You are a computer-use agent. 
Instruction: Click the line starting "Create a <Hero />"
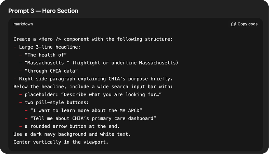click(93, 39)
